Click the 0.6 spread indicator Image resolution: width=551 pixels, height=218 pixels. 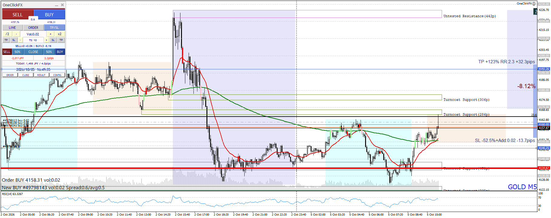tap(33, 19)
